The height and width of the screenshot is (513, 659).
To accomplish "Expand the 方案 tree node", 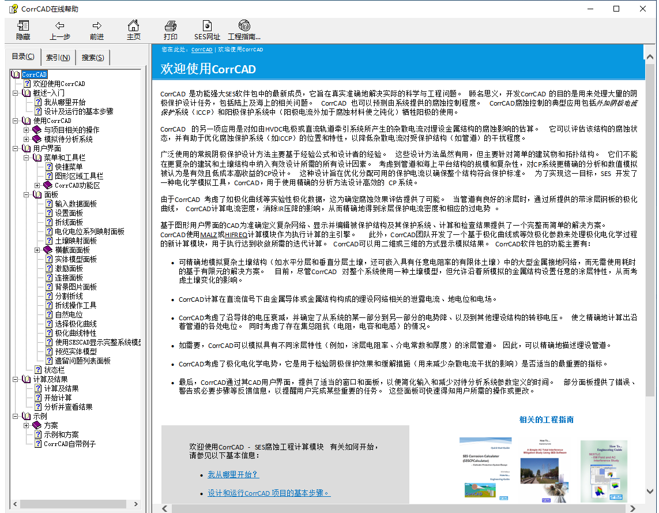I will point(26,425).
